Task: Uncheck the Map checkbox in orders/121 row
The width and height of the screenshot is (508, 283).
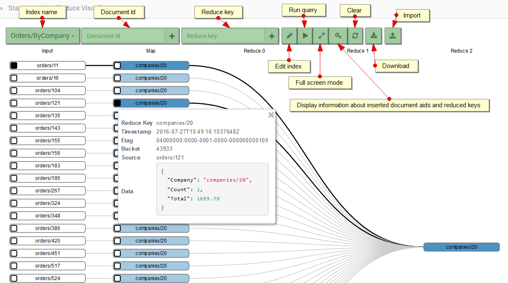Action: [x=117, y=103]
